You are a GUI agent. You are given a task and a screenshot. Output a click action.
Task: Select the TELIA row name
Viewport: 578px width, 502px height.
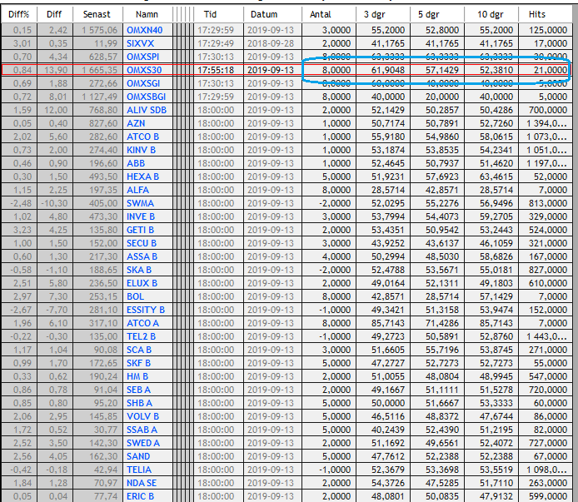139,470
